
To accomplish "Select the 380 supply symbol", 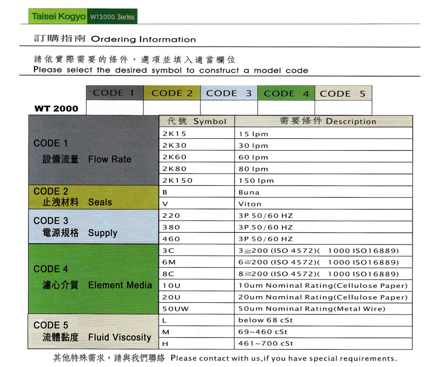I will pos(171,227).
